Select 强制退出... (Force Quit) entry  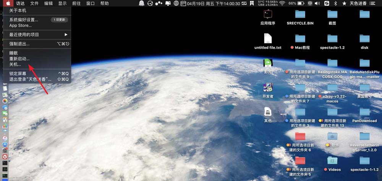point(19,44)
